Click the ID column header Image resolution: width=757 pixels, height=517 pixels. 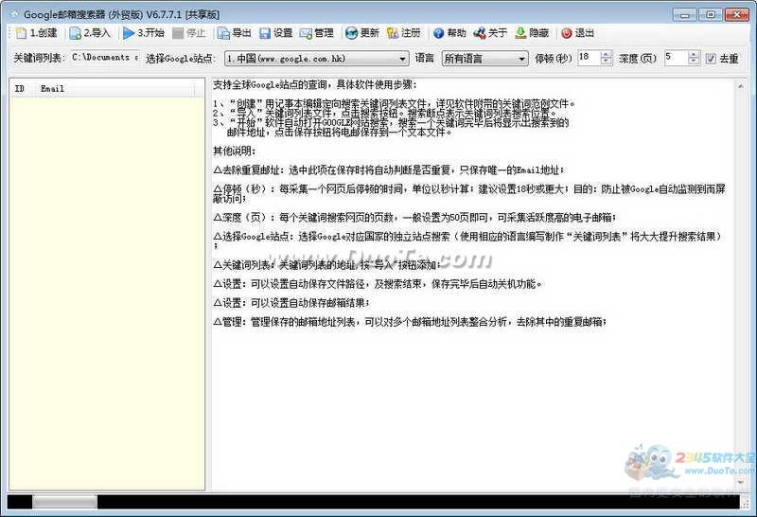click(22, 89)
